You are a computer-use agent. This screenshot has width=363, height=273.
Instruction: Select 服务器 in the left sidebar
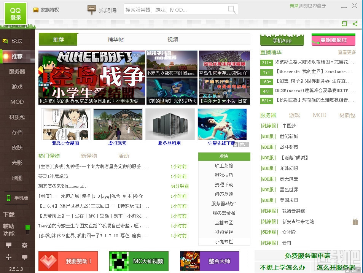coord(17,71)
